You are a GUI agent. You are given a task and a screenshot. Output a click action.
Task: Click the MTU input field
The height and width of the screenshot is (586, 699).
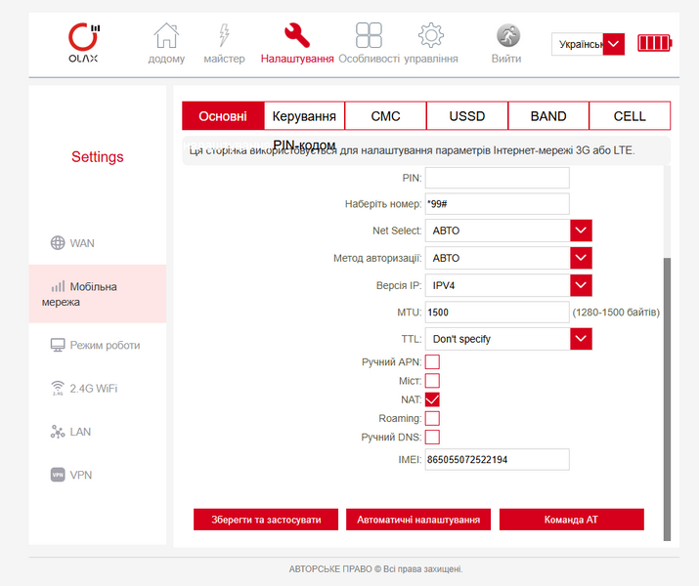[x=497, y=313]
